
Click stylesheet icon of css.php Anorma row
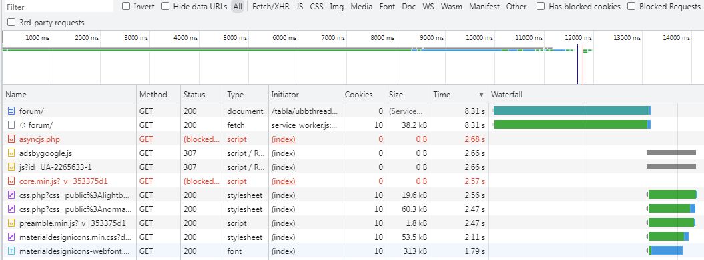point(11,209)
